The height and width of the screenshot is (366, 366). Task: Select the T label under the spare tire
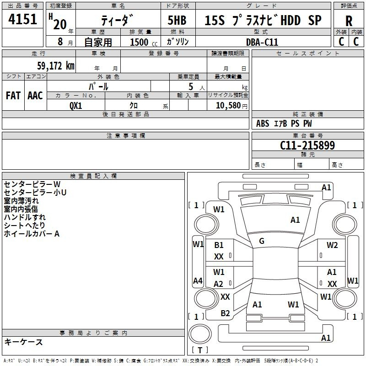click(200, 350)
